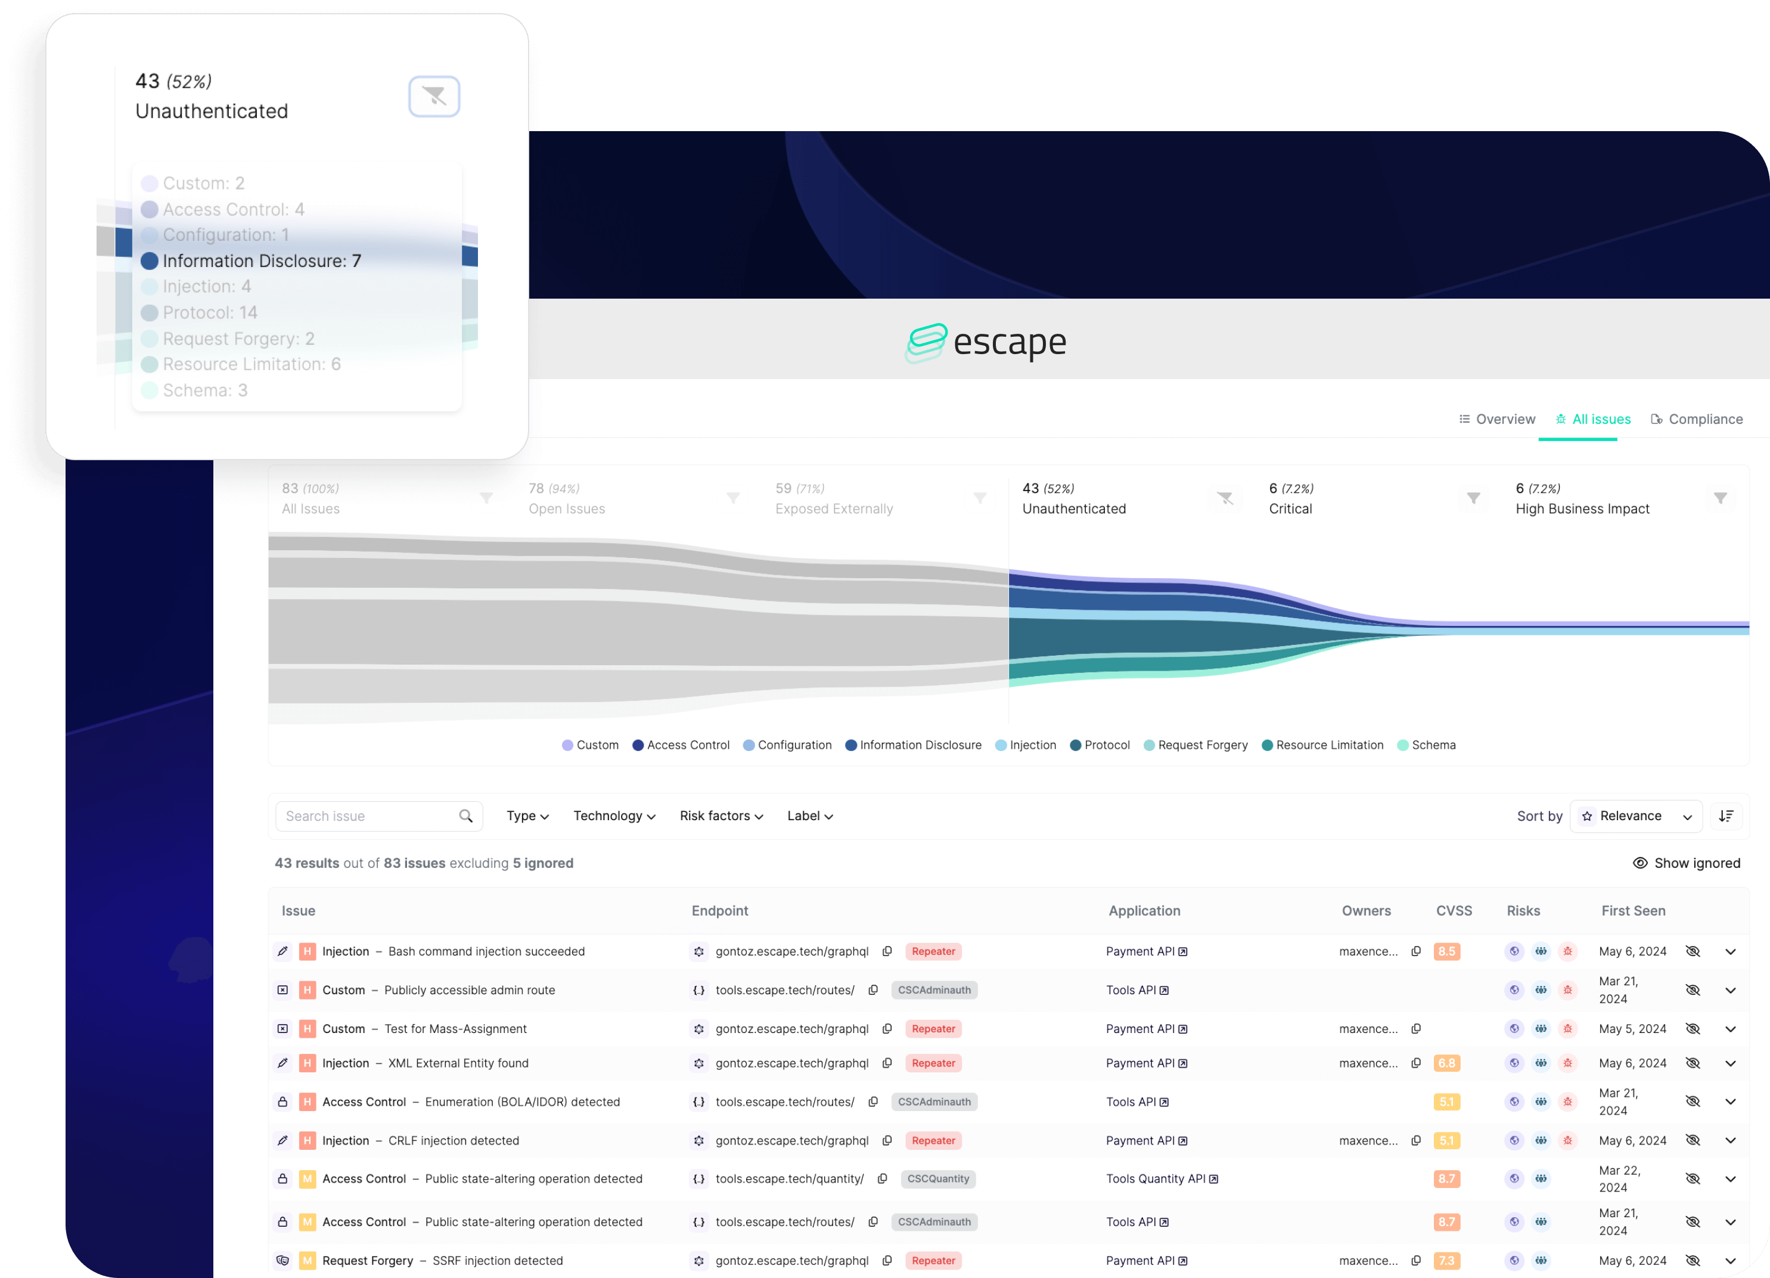The width and height of the screenshot is (1770, 1278).
Task: Switch to the Overview tab
Action: coord(1497,419)
